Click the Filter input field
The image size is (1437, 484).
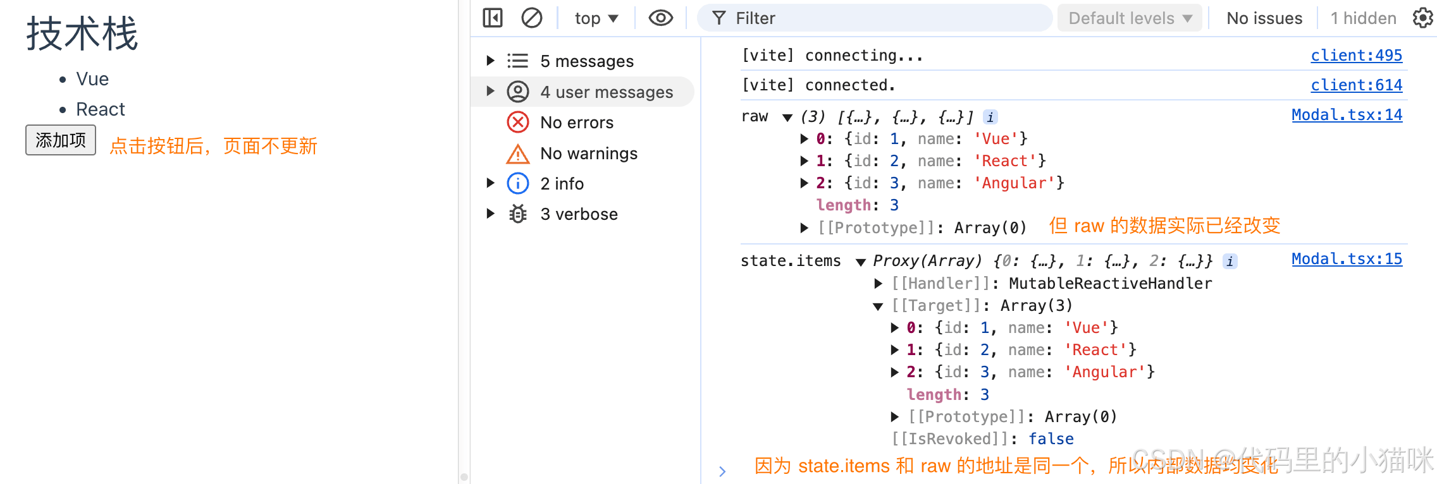pyautogui.click(x=885, y=18)
